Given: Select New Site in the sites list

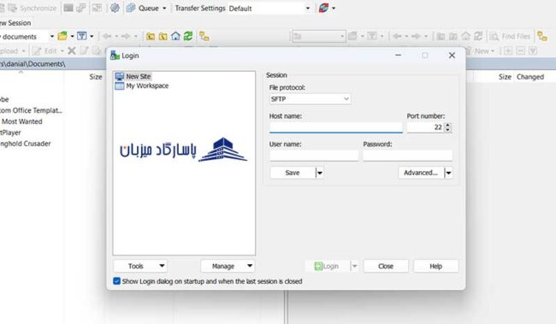Looking at the screenshot, I should coord(139,76).
